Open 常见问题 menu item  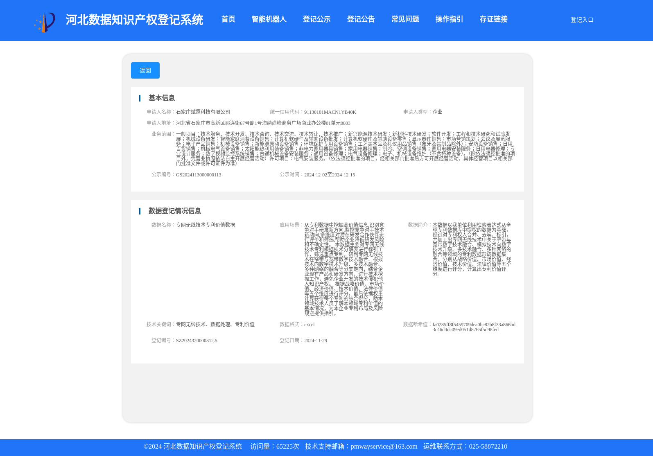405,19
